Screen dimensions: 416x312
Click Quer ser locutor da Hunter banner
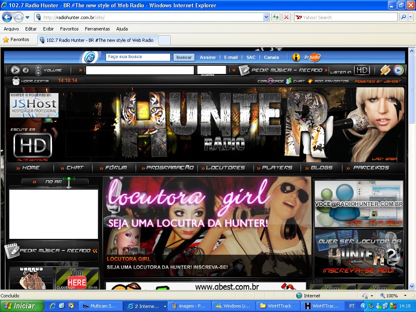point(359,253)
